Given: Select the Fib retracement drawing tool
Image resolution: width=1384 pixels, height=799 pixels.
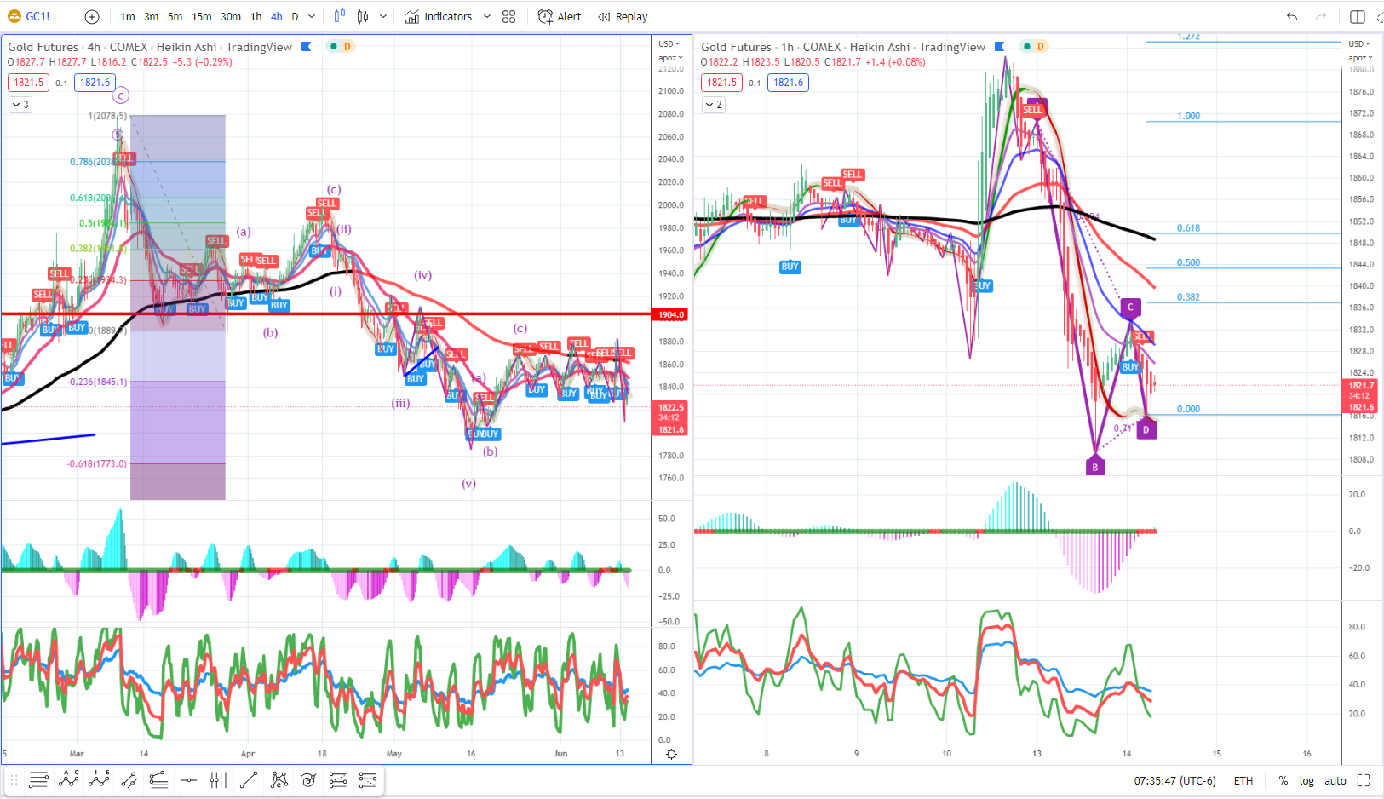Looking at the screenshot, I should [x=38, y=779].
